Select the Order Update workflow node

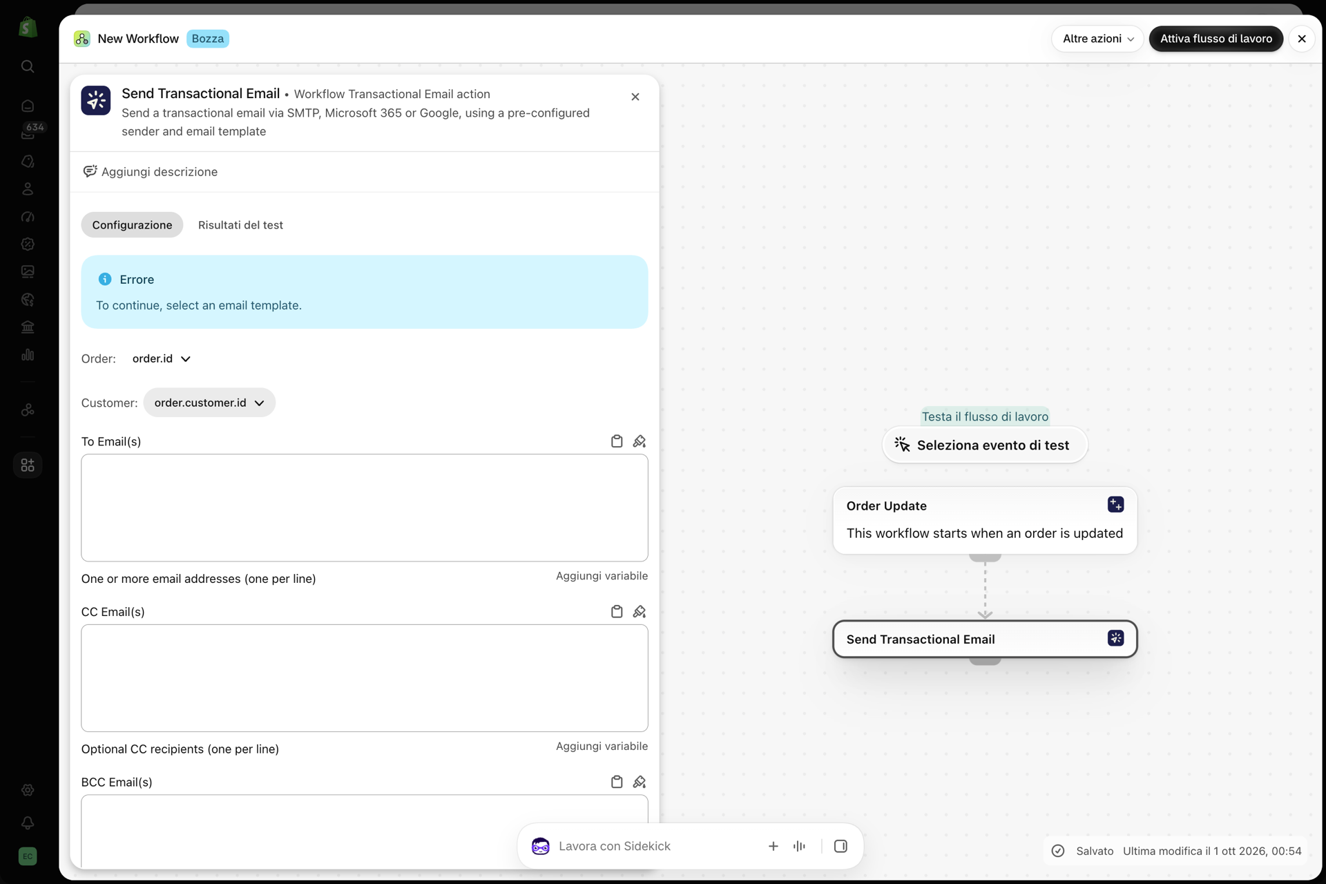point(985,520)
